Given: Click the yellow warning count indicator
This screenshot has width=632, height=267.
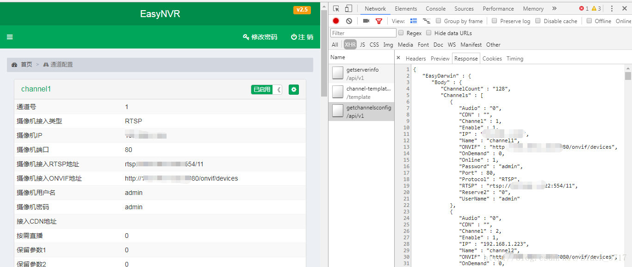Looking at the screenshot, I should [596, 8].
